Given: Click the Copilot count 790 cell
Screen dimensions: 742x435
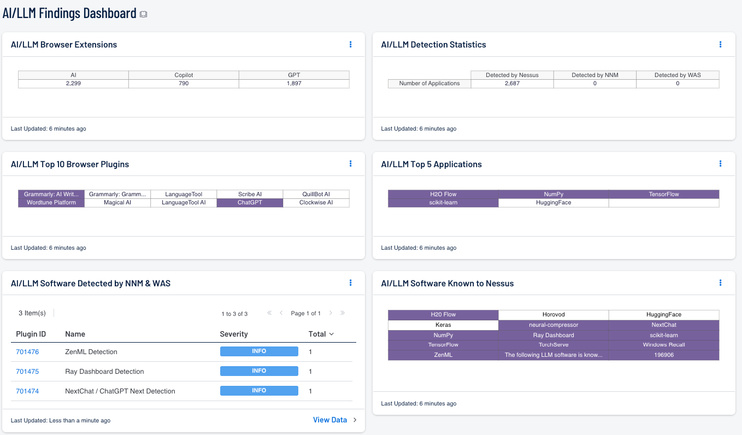Looking at the screenshot, I should point(184,84).
